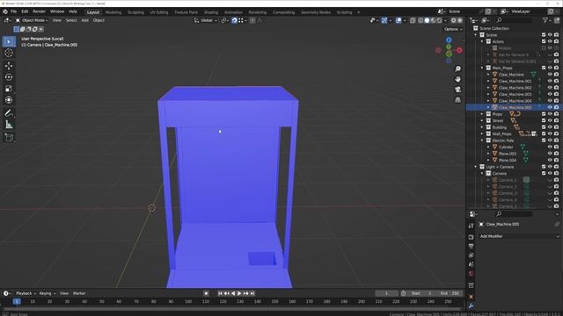
Task: Open the File menu
Action: [13, 11]
